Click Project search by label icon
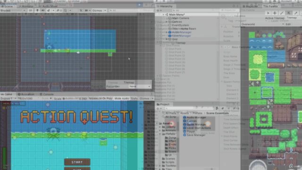This screenshot has width=302, height=170. pyautogui.click(x=222, y=109)
